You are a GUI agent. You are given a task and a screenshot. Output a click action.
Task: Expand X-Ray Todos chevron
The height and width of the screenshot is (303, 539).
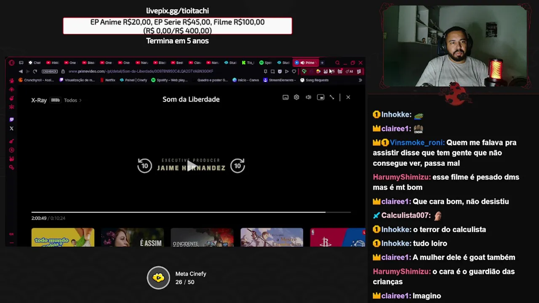pyautogui.click(x=80, y=100)
